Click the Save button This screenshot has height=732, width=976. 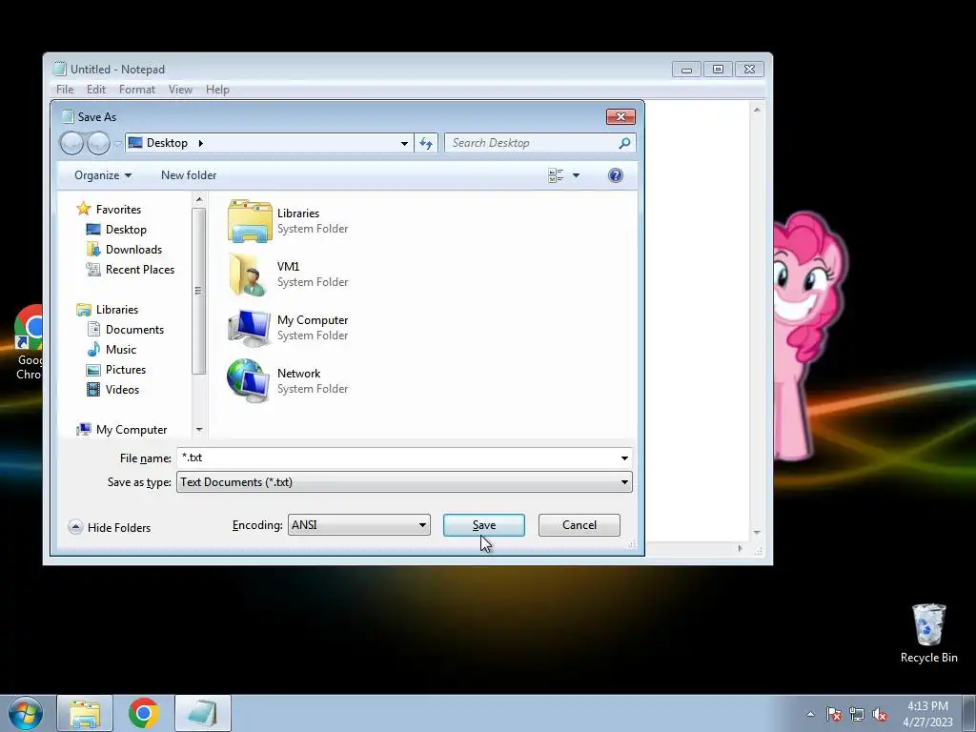[x=483, y=525]
